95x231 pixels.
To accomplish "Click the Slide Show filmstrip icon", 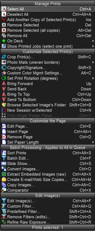I will tap(4, 164).
